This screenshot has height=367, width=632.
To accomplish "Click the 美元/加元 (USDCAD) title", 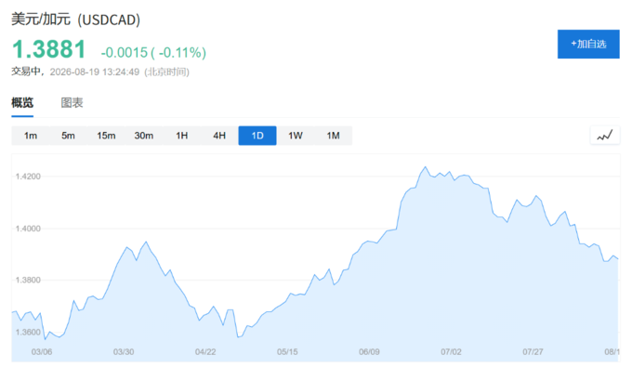I will tap(76, 20).
